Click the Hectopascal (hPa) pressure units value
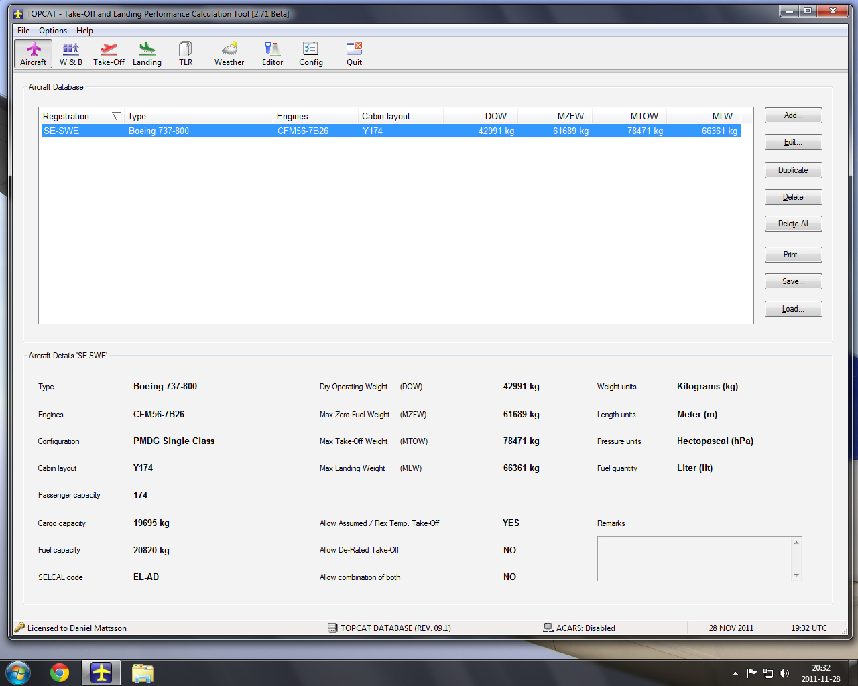 715,441
